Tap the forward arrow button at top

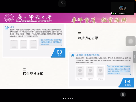coord(62,4)
